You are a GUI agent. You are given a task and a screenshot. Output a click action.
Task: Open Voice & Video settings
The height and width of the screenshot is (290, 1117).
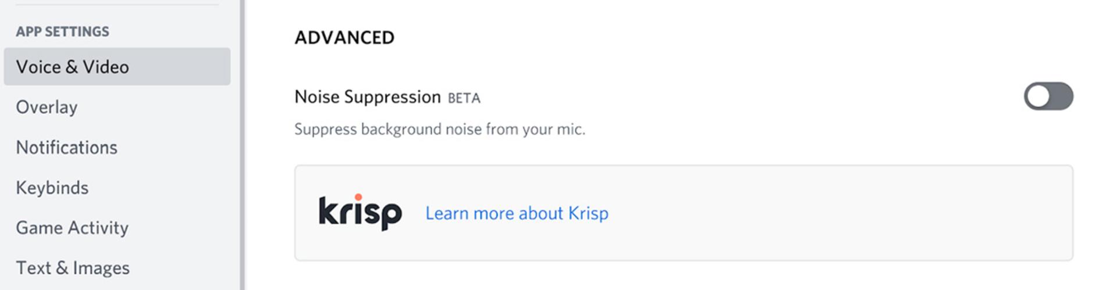point(117,67)
